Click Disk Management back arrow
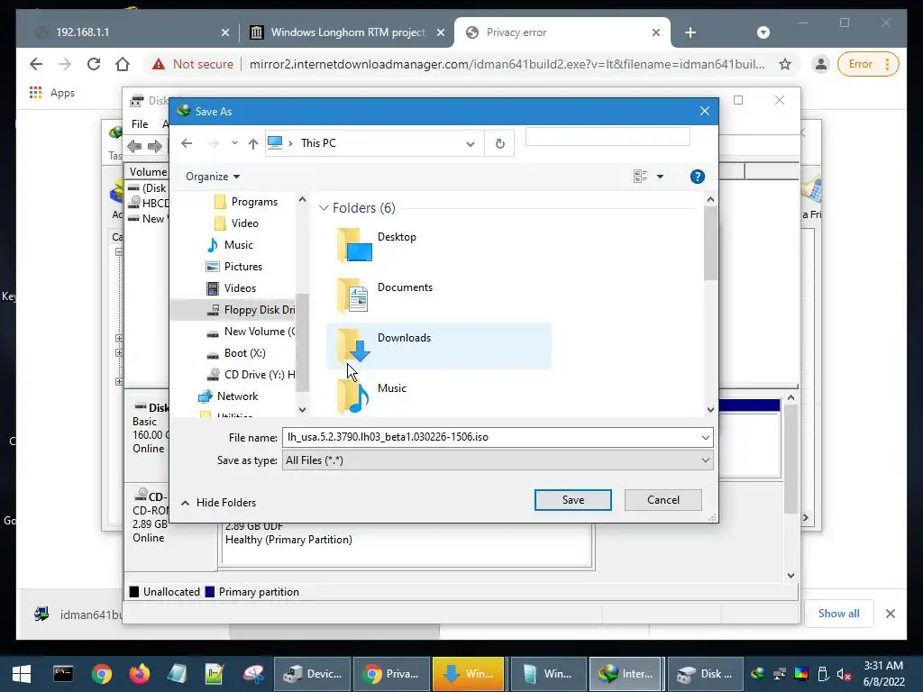Image resolution: width=923 pixels, height=692 pixels. click(134, 146)
